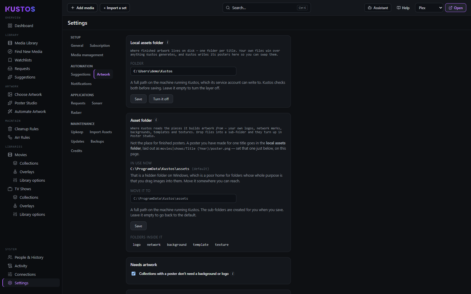This screenshot has height=294, width=471.
Task: Click the 'network' folder tag
Action: click(x=154, y=245)
